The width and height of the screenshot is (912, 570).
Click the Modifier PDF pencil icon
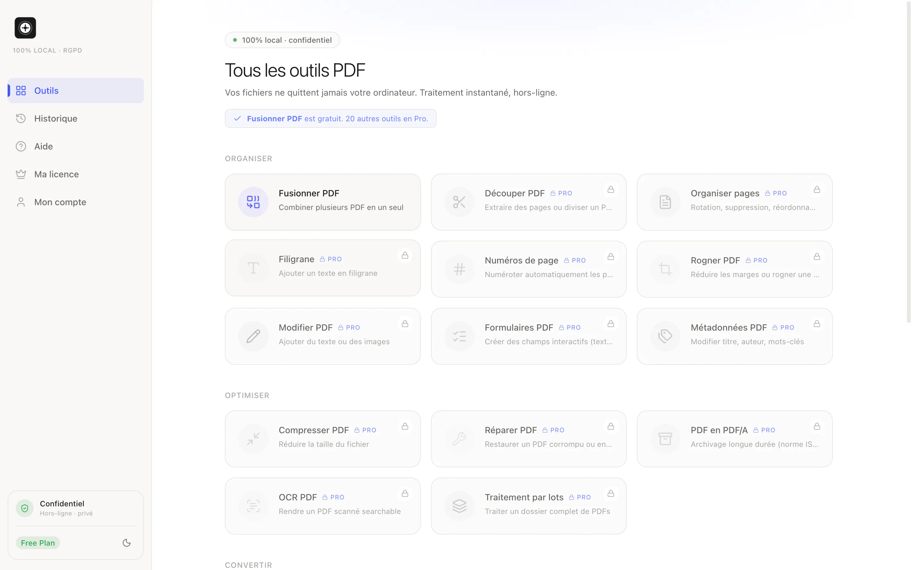[x=253, y=336]
